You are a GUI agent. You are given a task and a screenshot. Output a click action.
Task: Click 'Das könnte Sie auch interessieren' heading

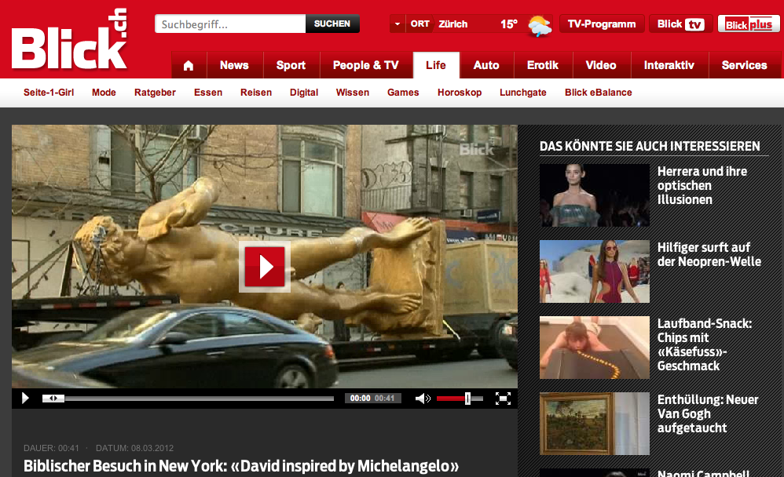coord(650,146)
